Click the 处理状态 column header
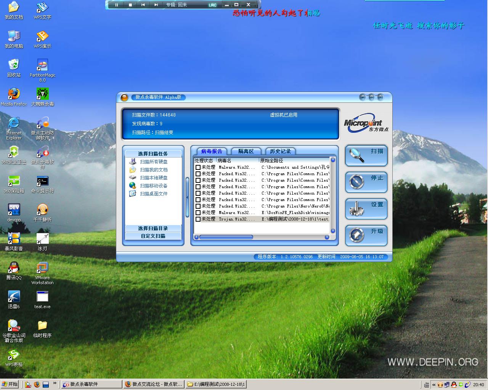 [x=205, y=160]
